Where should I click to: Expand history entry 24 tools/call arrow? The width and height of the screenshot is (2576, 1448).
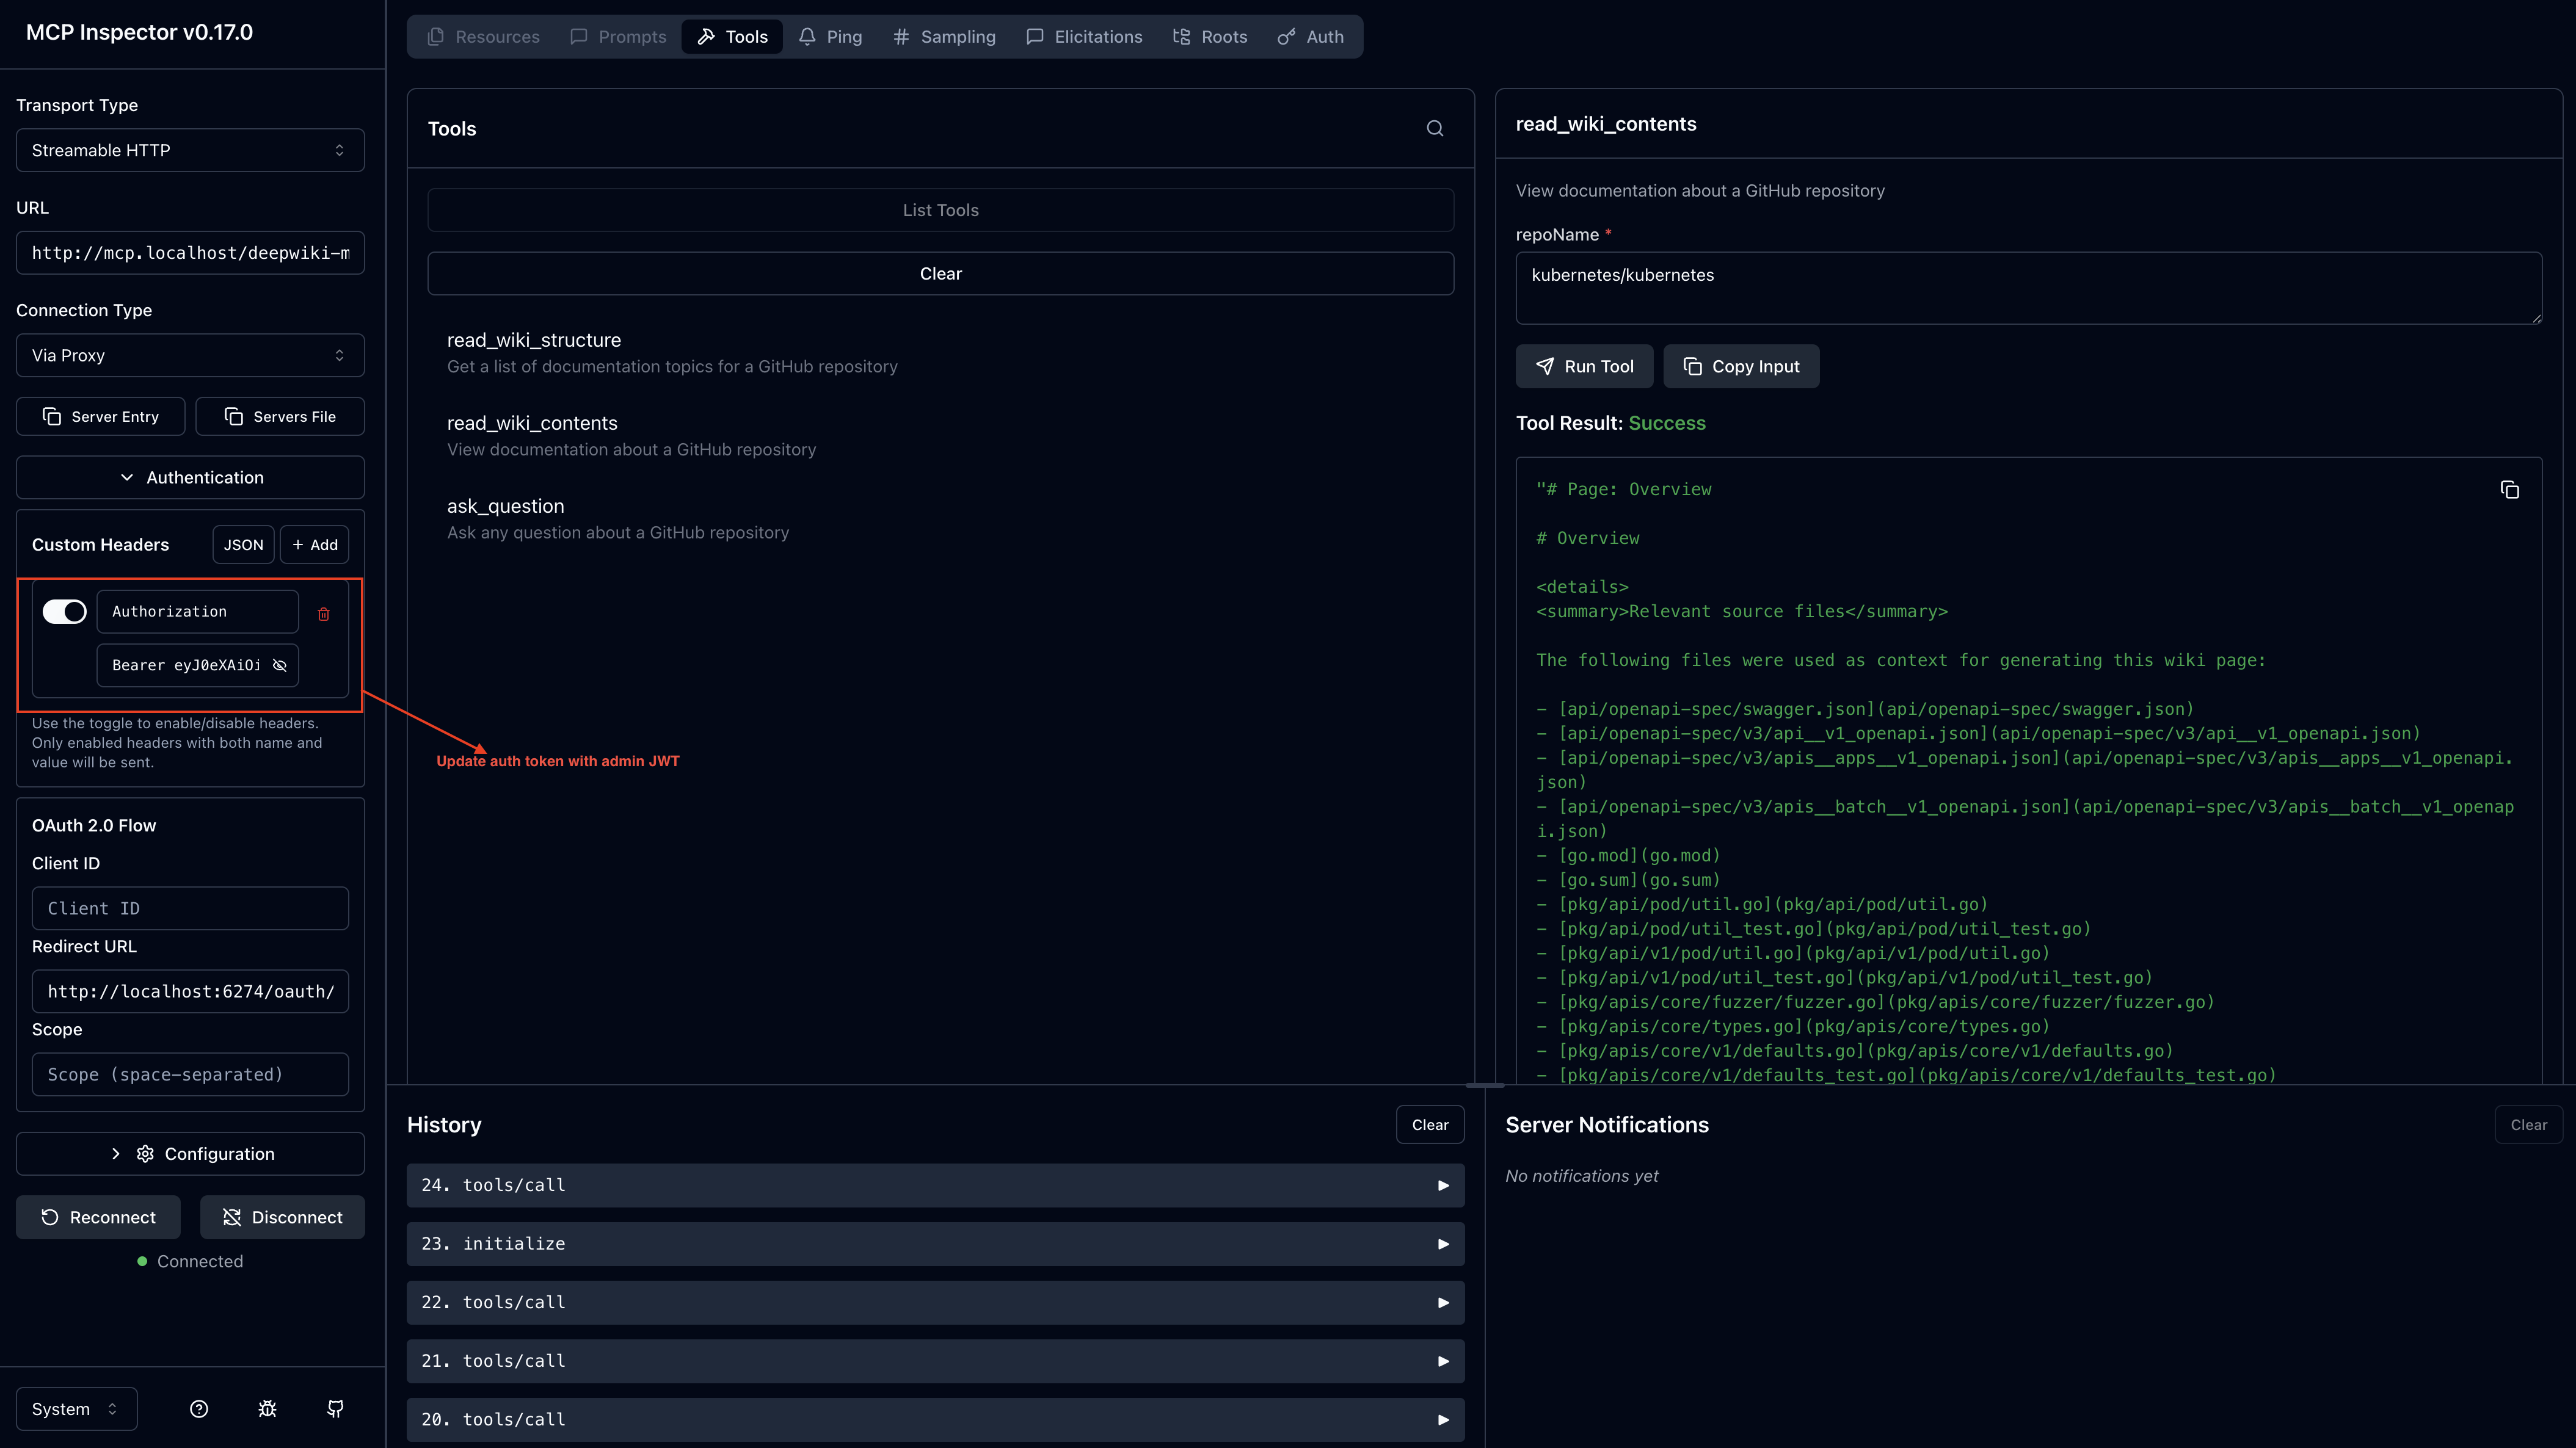pos(1443,1185)
